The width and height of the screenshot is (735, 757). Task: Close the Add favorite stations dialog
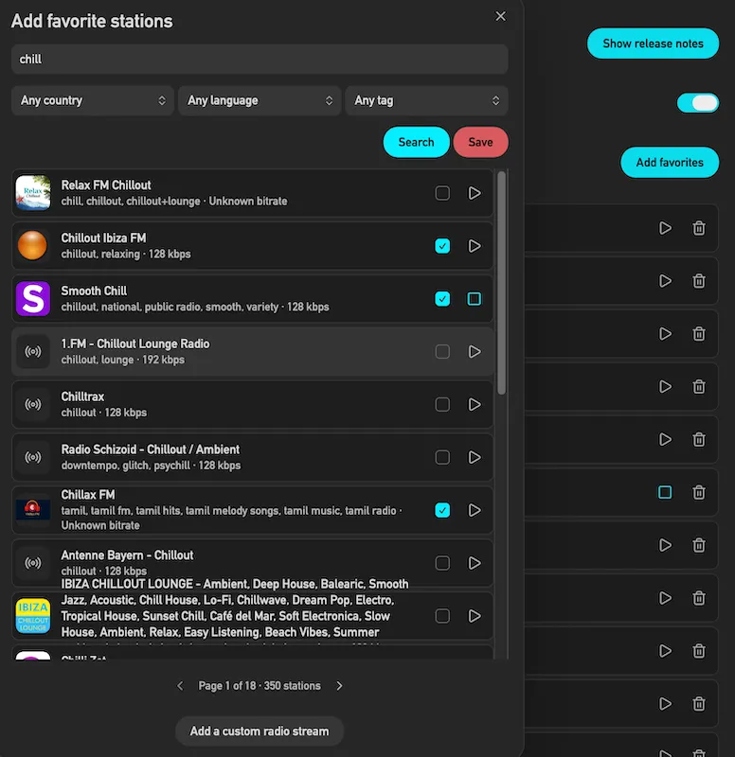(501, 16)
